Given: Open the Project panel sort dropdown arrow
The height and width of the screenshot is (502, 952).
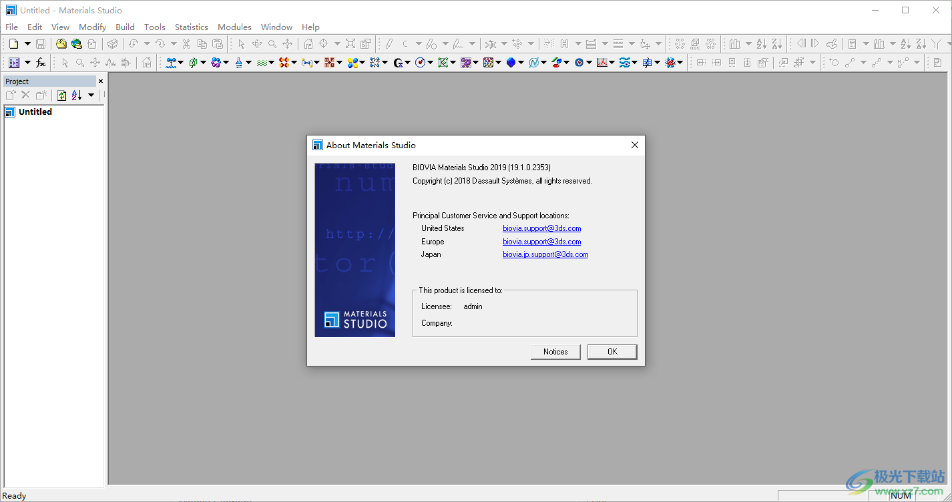Looking at the screenshot, I should (x=91, y=95).
